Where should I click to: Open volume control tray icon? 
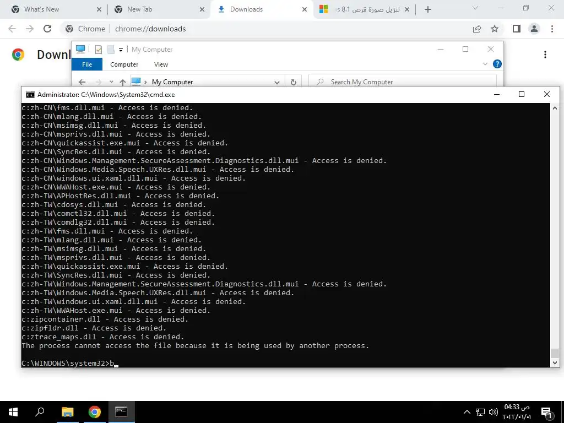493,412
